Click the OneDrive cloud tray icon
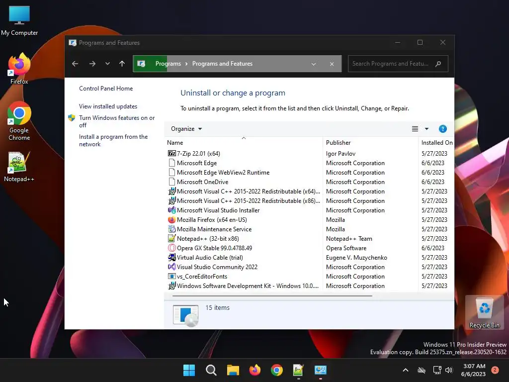The height and width of the screenshot is (382, 509). (x=422, y=370)
